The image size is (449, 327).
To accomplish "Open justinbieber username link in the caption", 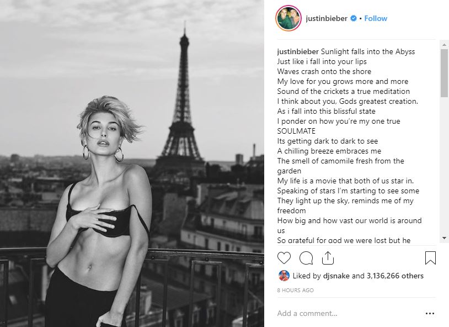I will [298, 51].
